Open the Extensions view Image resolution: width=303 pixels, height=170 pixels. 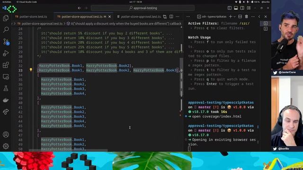6,65
